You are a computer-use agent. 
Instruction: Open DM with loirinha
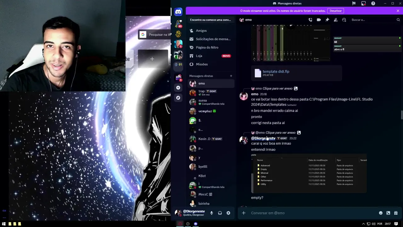211,203
